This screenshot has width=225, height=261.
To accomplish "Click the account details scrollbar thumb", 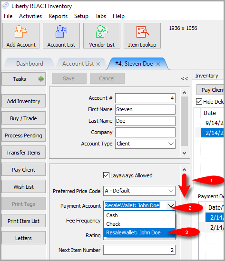I will point(184,121).
